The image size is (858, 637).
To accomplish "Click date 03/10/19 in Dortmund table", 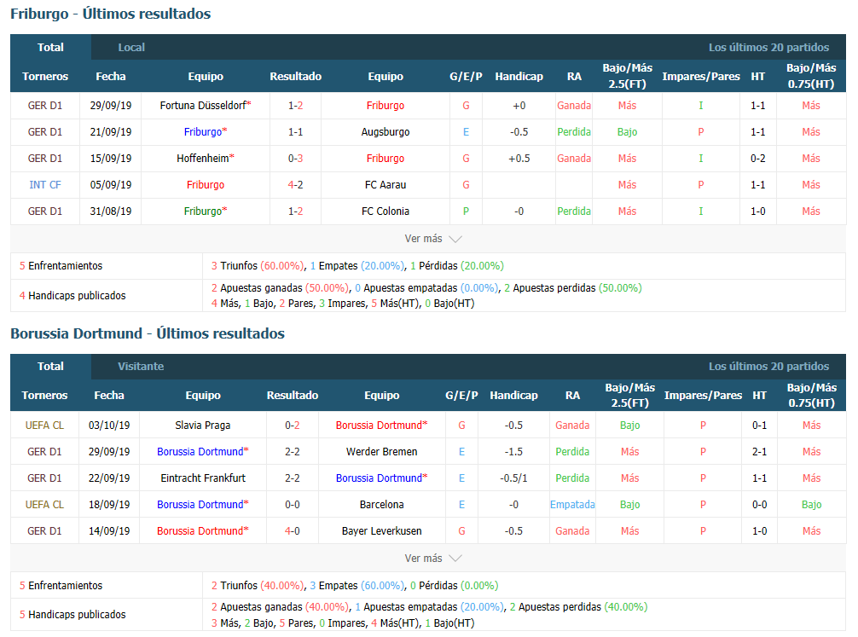I will 109,426.
